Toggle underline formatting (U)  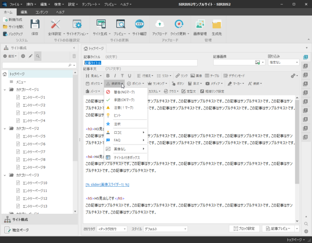click(x=130, y=76)
